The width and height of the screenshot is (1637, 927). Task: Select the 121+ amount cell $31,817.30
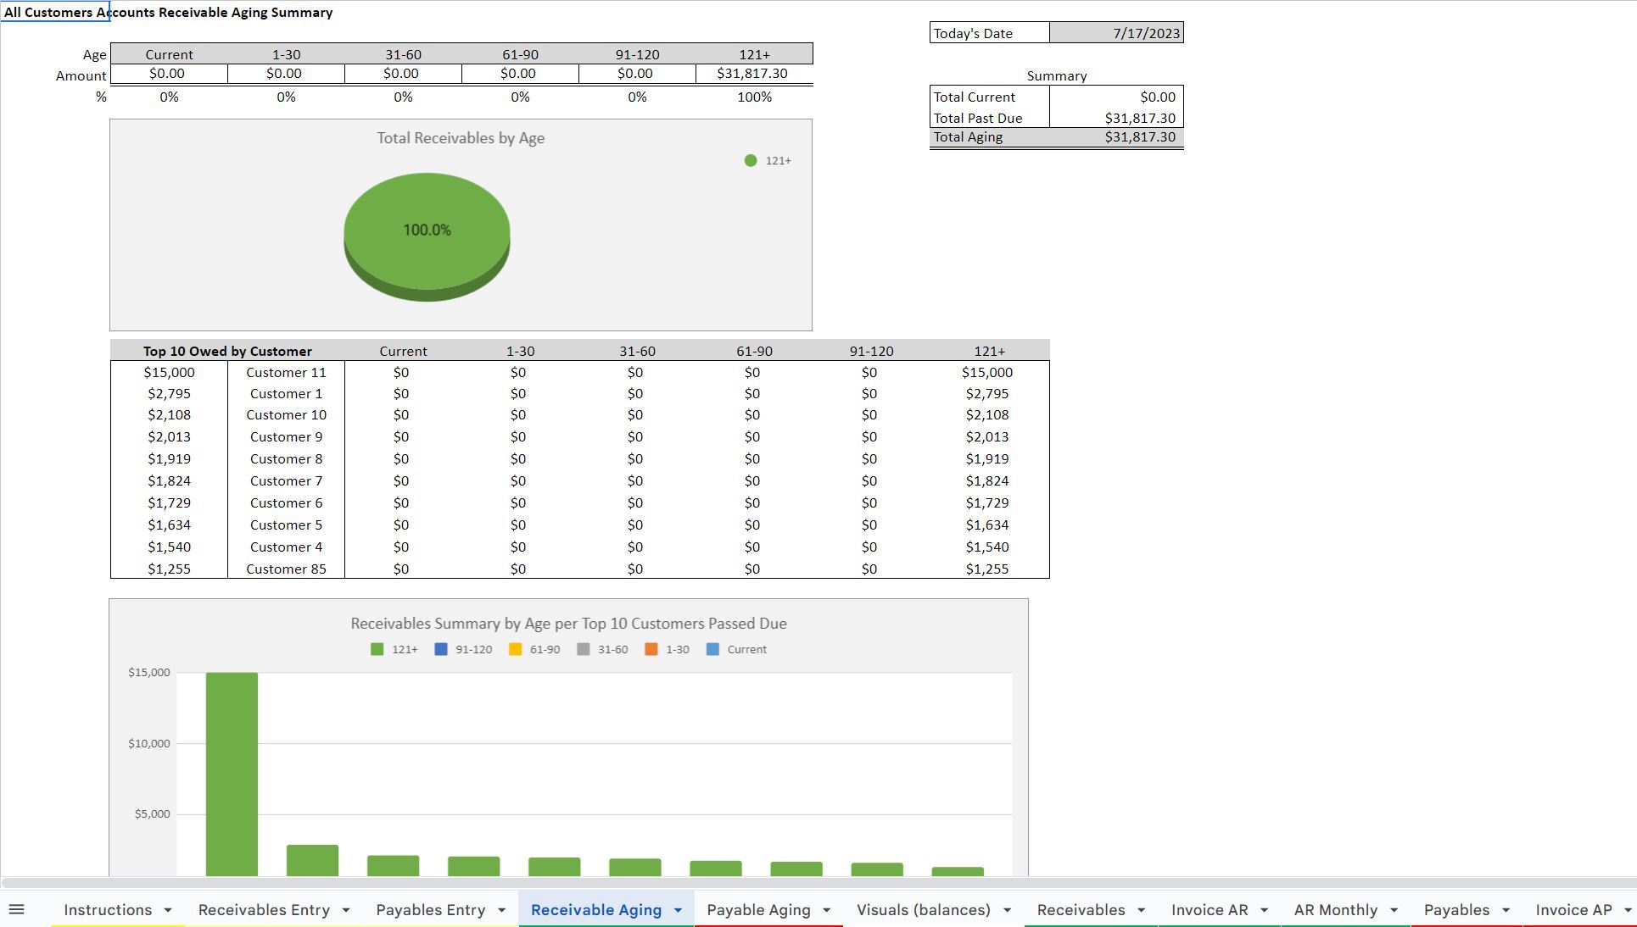(754, 74)
